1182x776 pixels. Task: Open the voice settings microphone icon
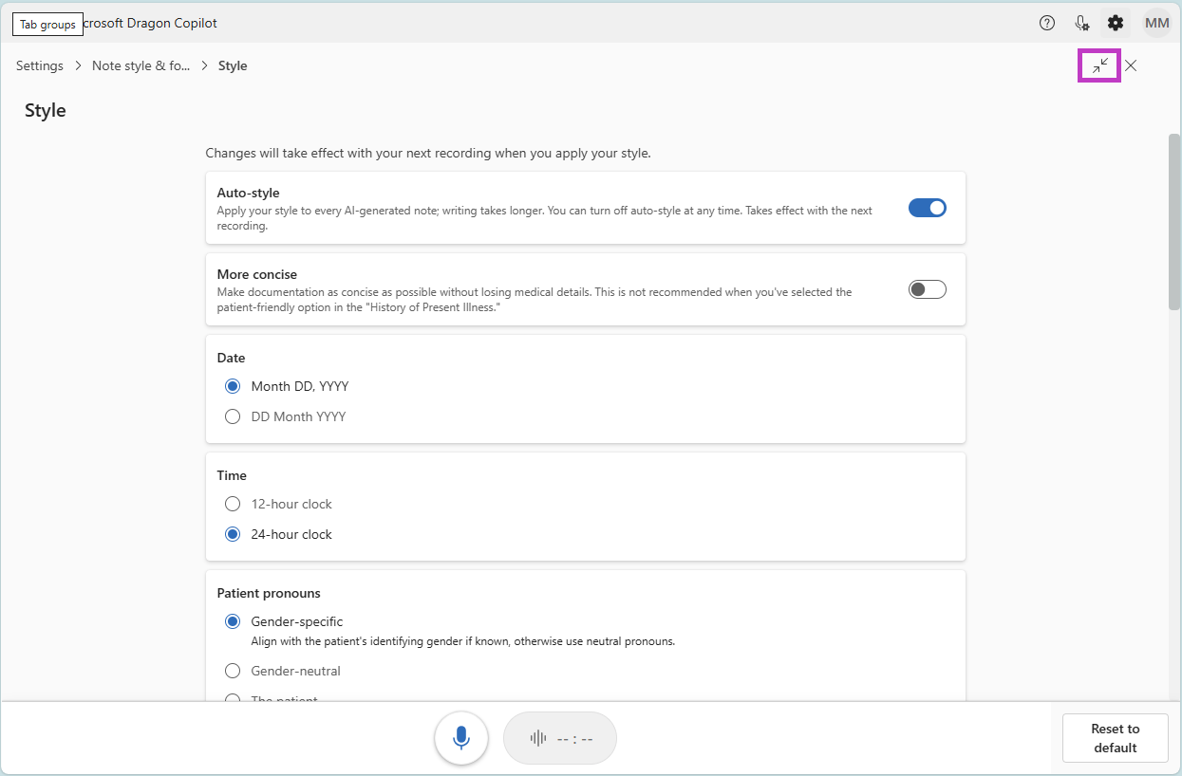click(x=1081, y=23)
